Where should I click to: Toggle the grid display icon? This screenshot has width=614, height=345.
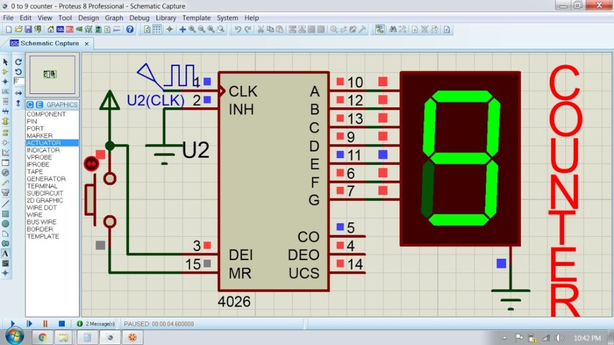pos(157,29)
